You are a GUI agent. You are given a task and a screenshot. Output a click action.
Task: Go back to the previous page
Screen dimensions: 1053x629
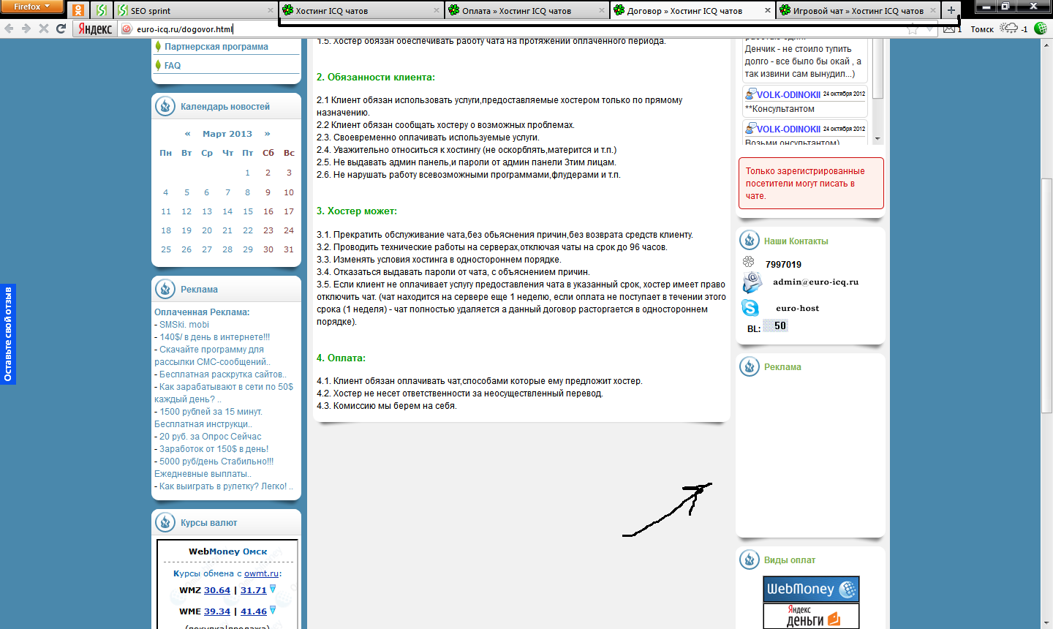[9, 29]
